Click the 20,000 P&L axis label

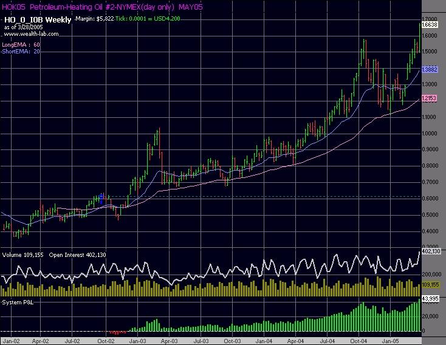point(430,316)
